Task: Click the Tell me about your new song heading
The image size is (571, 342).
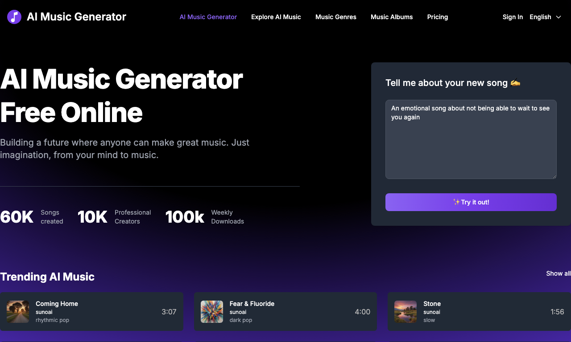Action: pyautogui.click(x=453, y=83)
